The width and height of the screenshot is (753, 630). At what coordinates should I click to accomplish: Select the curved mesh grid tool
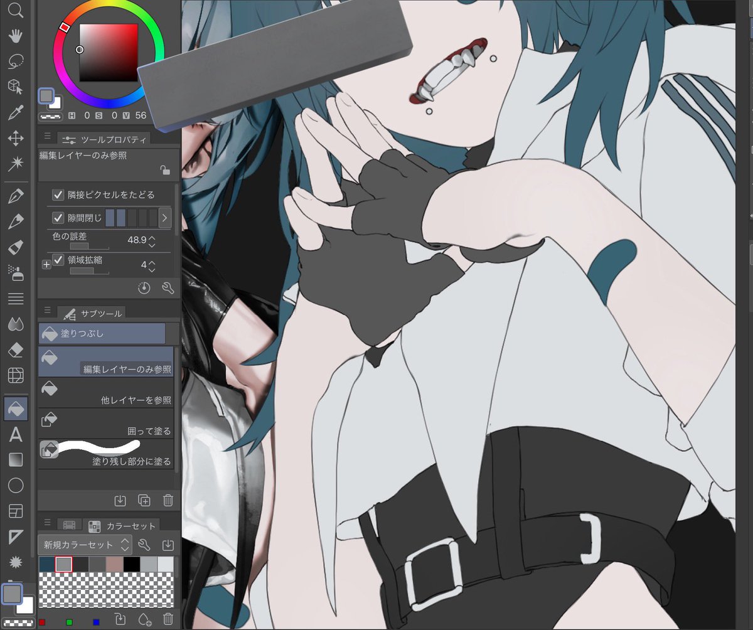pos(16,376)
